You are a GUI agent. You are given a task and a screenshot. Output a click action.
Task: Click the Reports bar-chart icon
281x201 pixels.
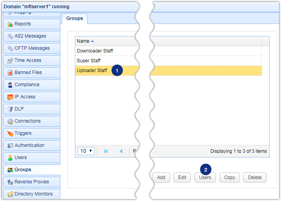tap(10, 24)
